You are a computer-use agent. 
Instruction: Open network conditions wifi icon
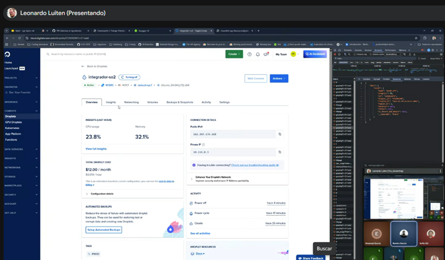(x=405, y=54)
